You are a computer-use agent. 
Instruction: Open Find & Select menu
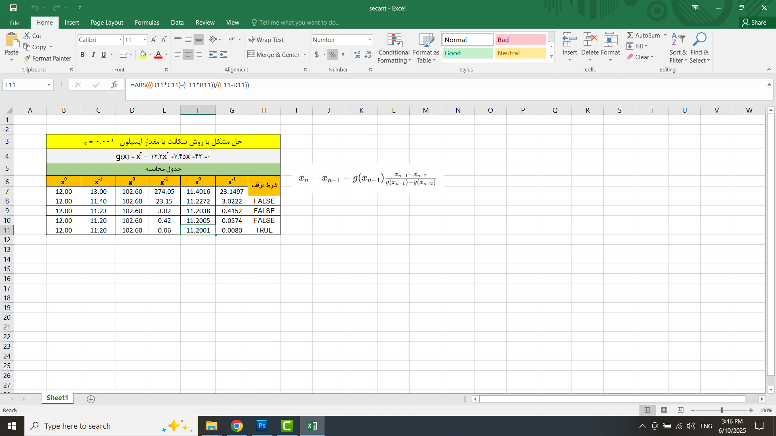700,48
